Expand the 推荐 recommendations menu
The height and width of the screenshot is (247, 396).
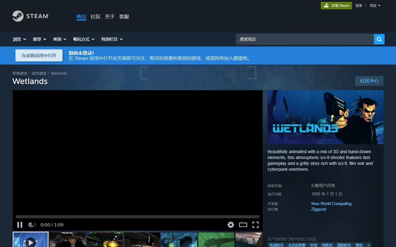point(40,39)
